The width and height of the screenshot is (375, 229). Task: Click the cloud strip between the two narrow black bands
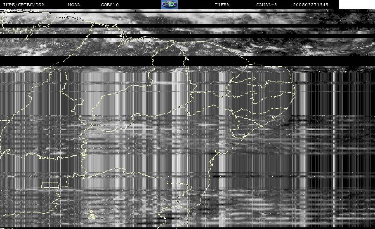(x=187, y=31)
